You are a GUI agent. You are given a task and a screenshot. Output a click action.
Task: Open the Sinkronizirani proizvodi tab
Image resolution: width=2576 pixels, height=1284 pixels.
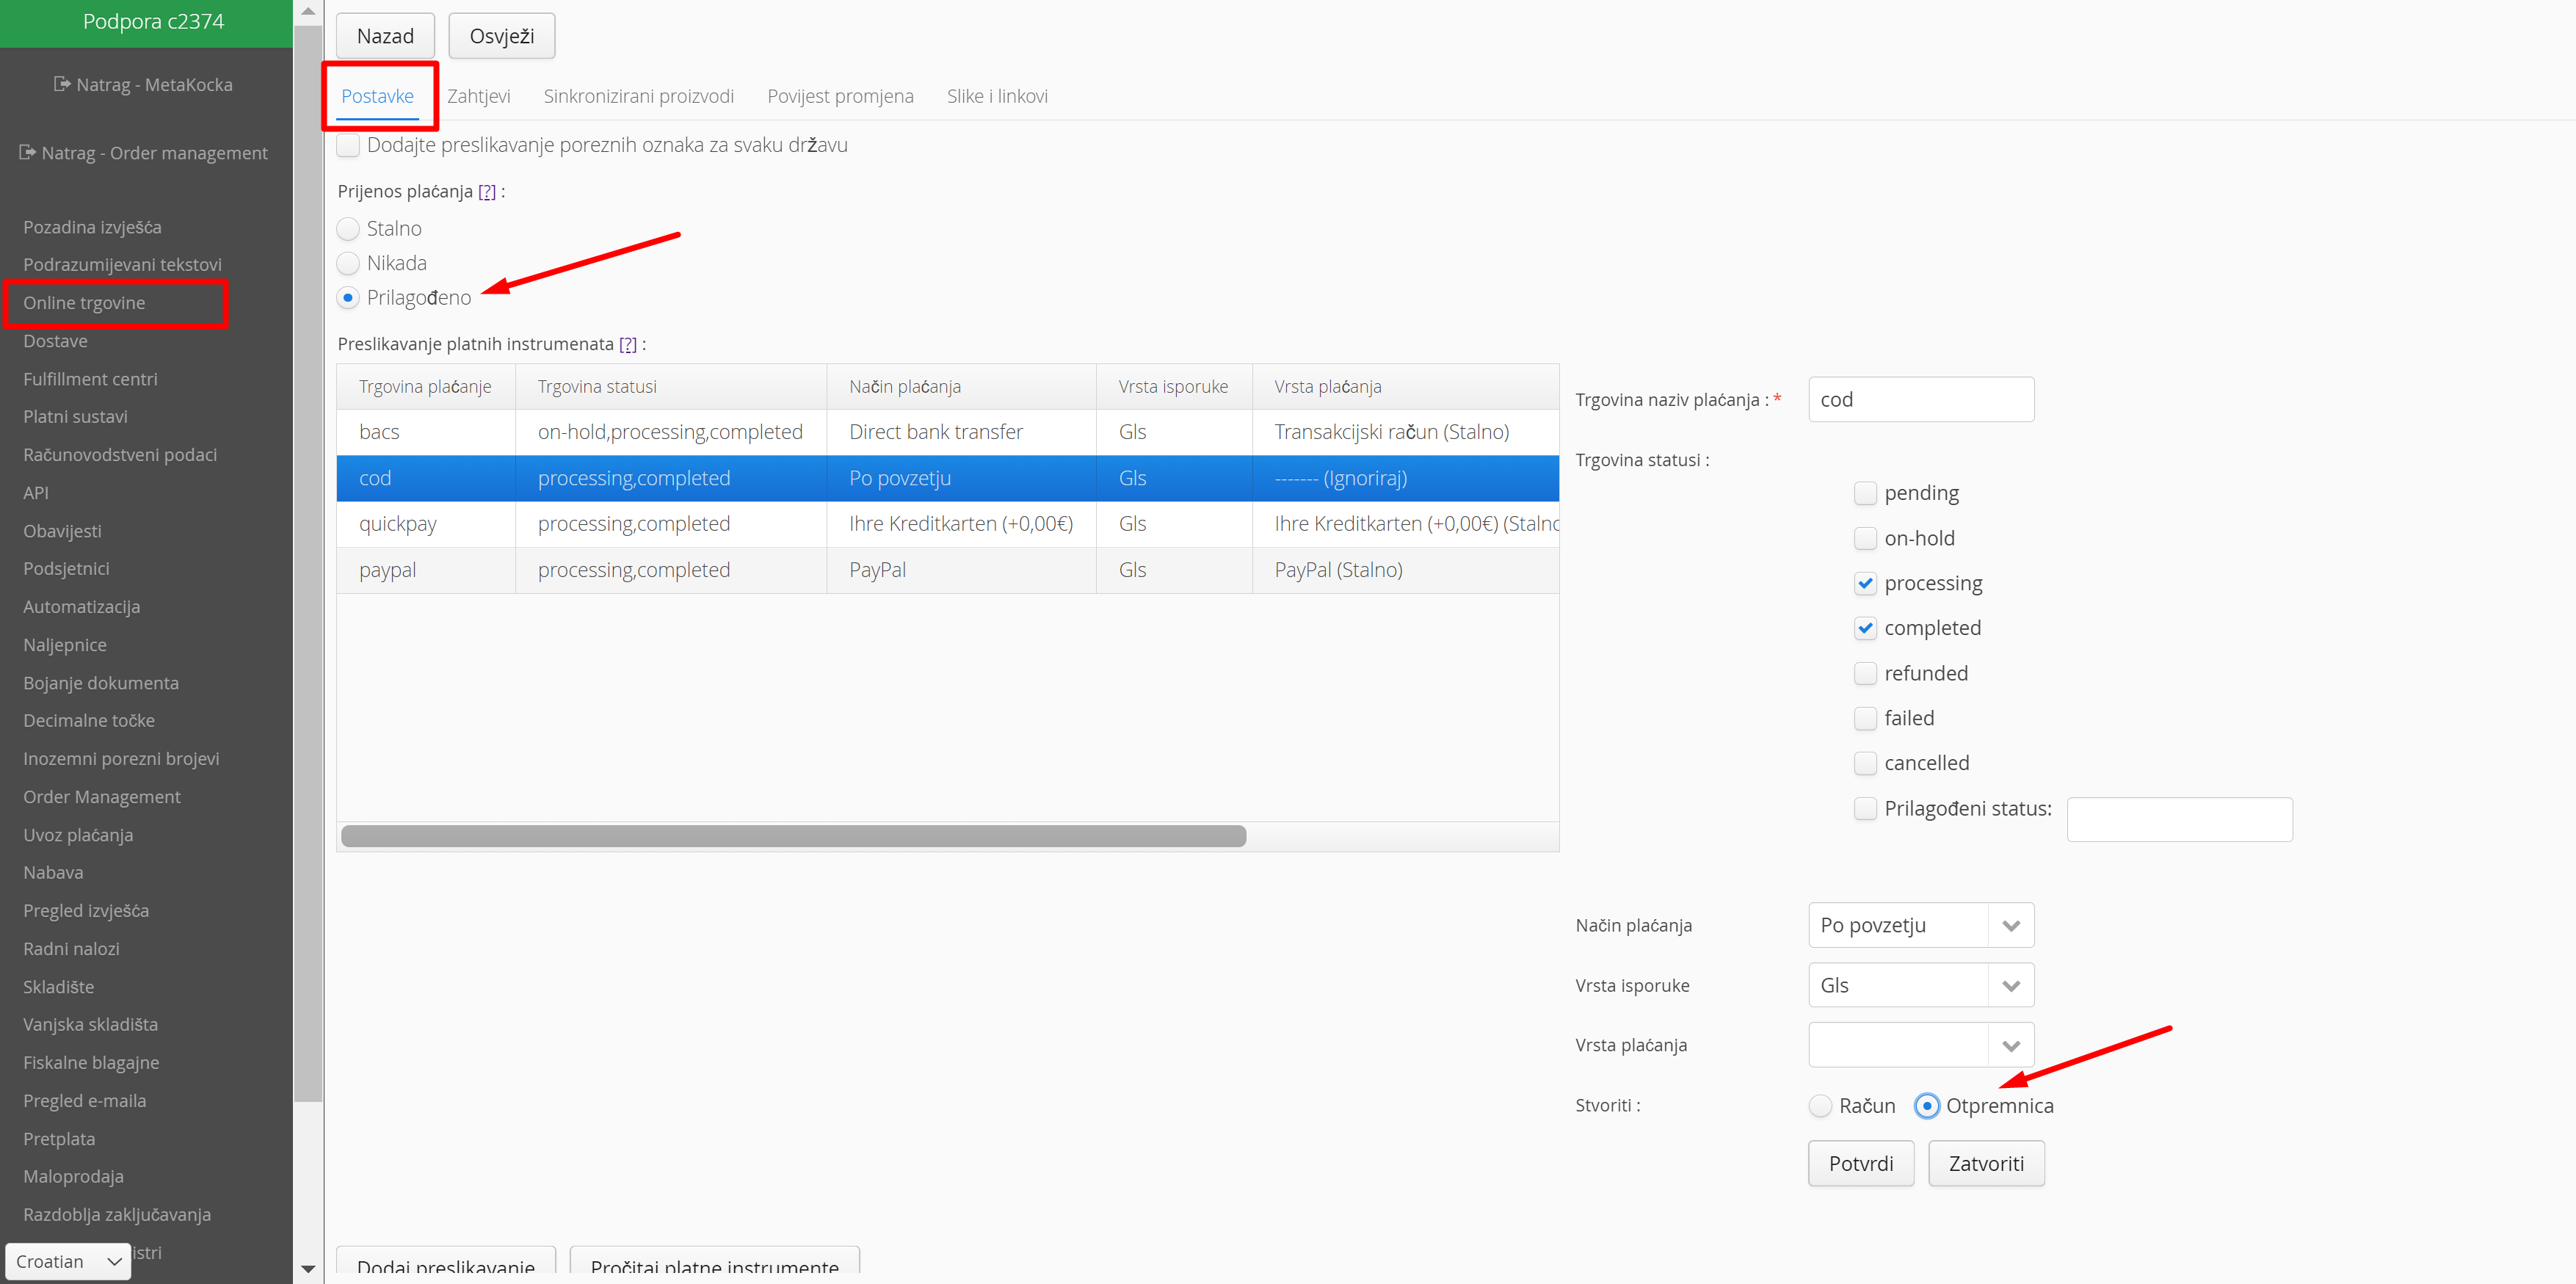pos(638,96)
